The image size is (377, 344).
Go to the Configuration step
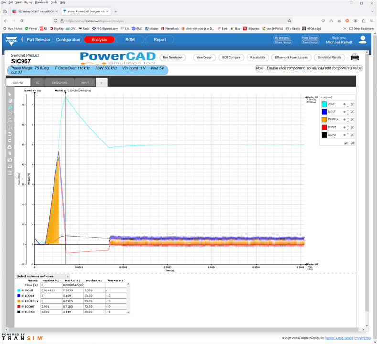pyautogui.click(x=68, y=40)
